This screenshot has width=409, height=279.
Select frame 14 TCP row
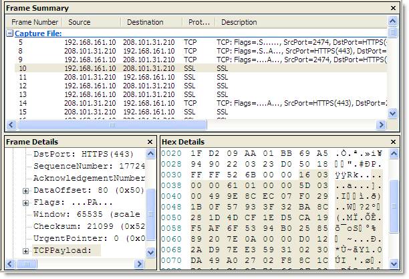pyautogui.click(x=201, y=103)
